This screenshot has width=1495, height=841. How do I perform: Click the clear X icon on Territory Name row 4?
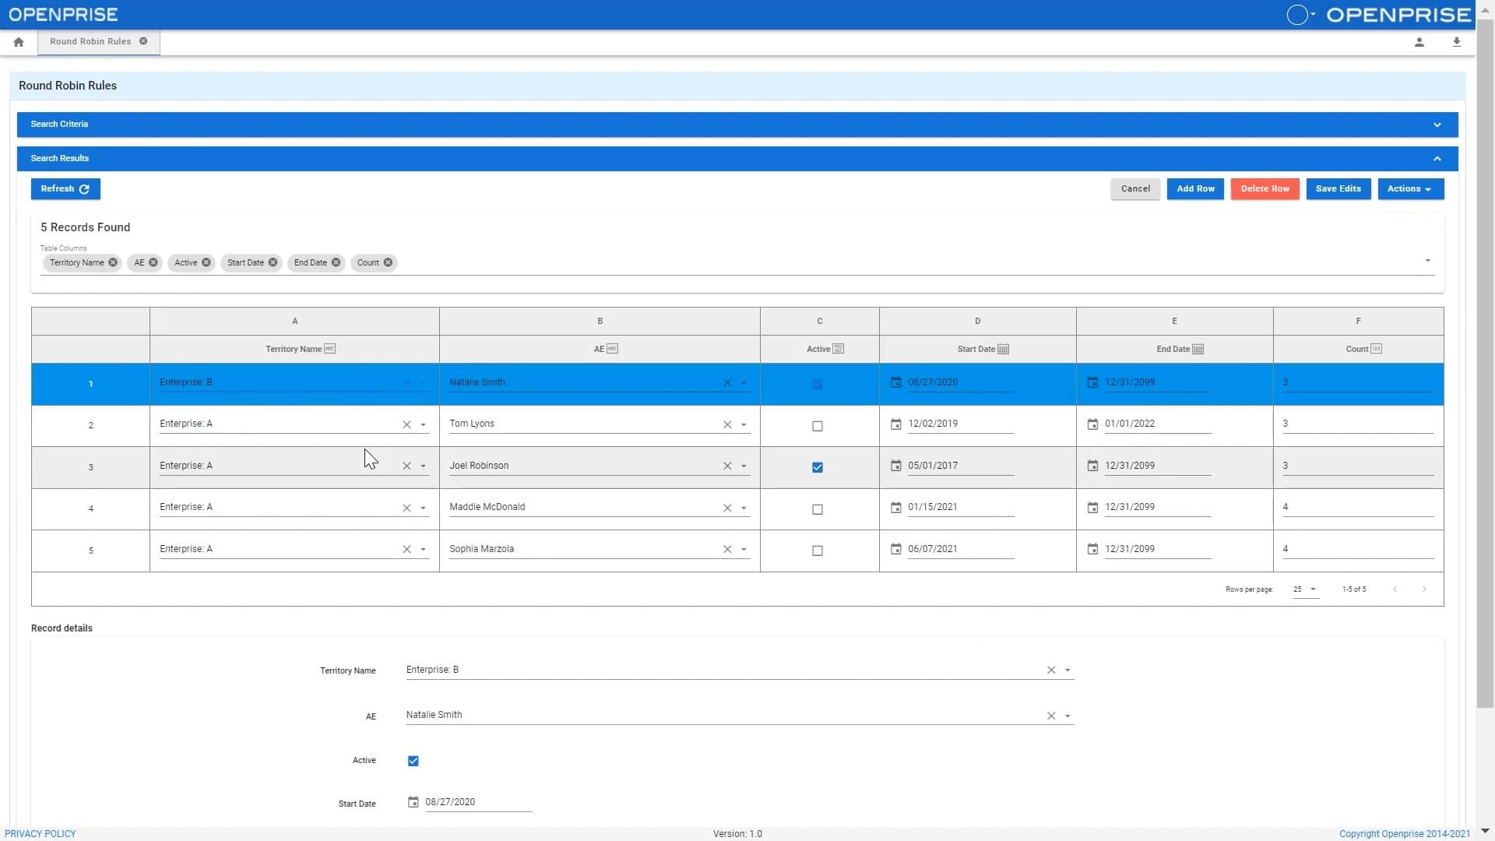click(x=406, y=507)
